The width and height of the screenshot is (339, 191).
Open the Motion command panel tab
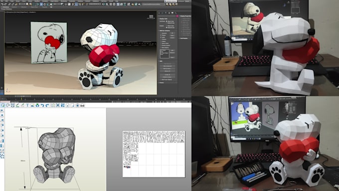tap(169, 13)
